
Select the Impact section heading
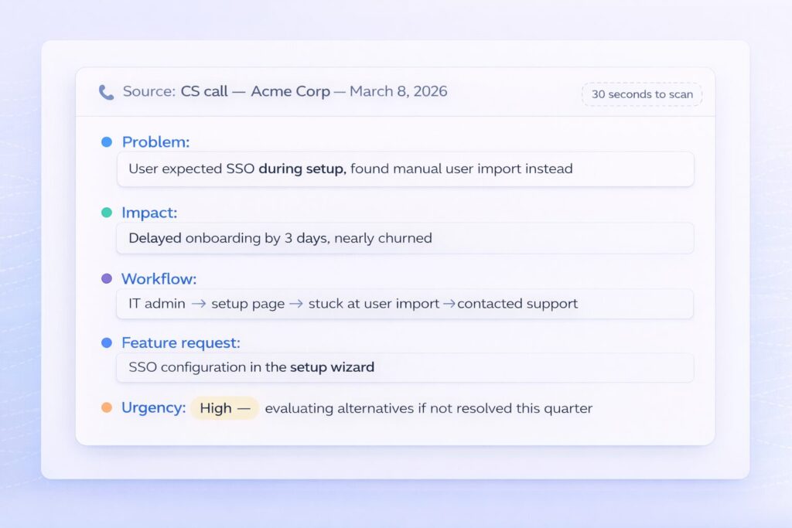point(149,213)
